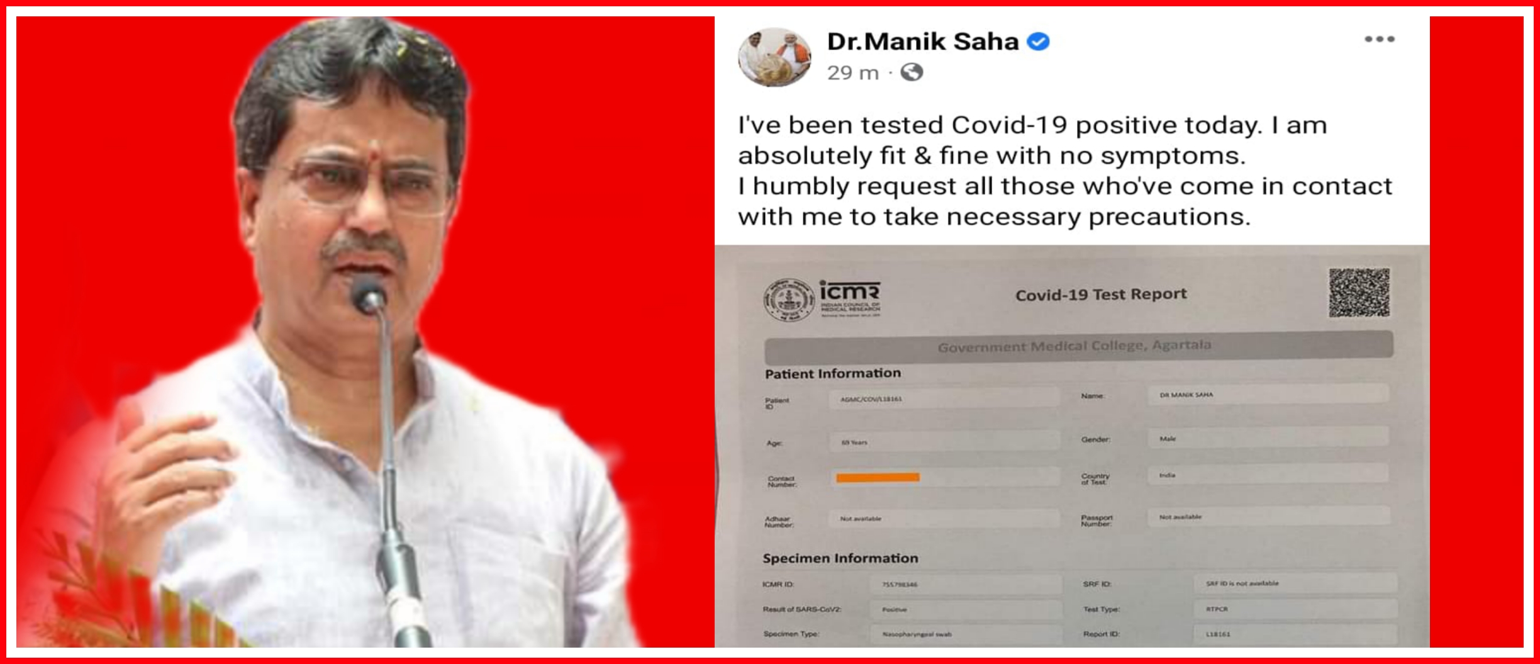This screenshot has width=1540, height=664.
Task: Click the Covid-19 positive post text
Action: [x=1065, y=171]
